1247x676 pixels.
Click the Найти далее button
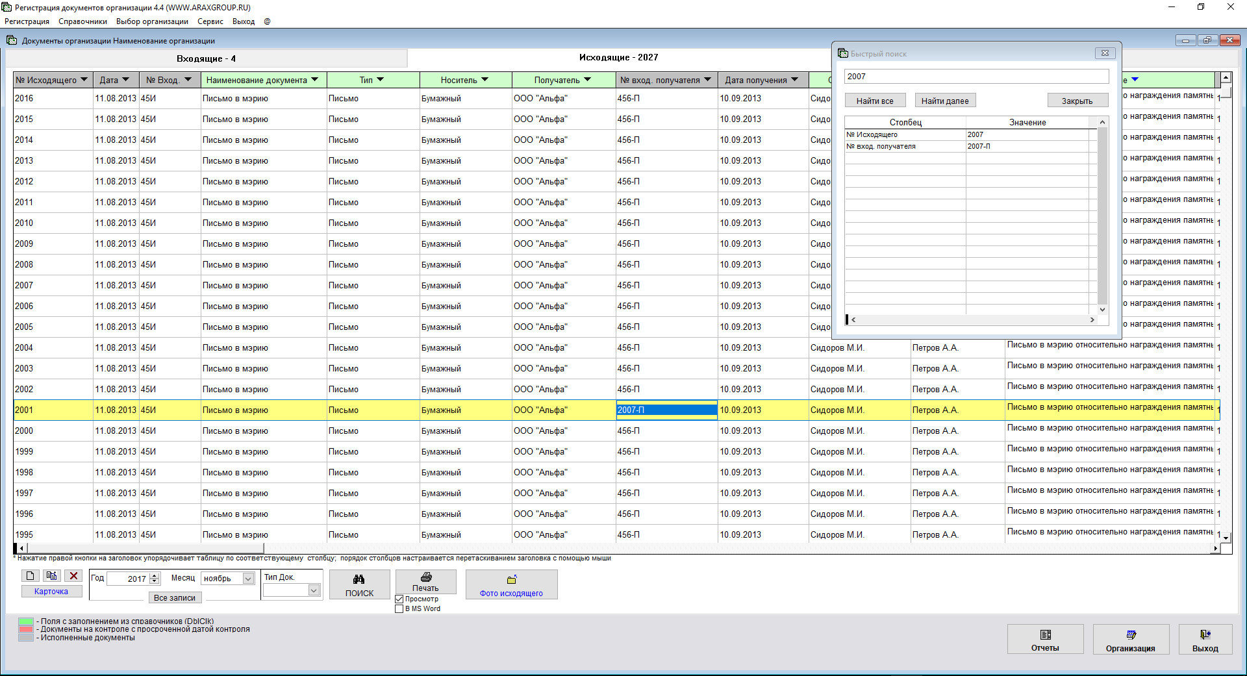click(944, 101)
